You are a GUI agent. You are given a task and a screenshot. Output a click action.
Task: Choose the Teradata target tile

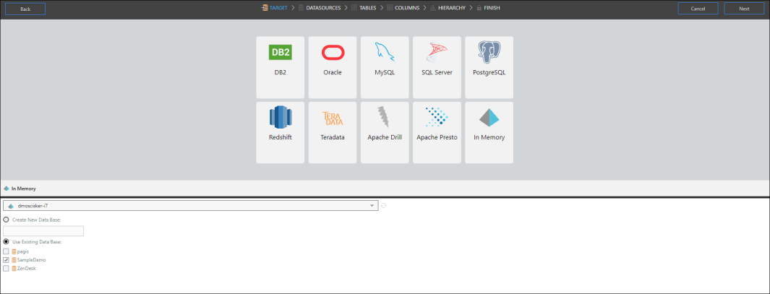coord(333,132)
